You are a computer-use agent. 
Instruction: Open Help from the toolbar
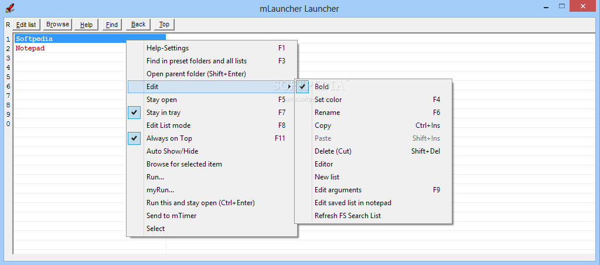point(87,25)
